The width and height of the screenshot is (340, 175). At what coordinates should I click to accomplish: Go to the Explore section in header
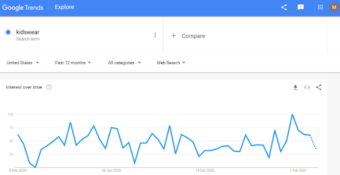[x=65, y=7]
